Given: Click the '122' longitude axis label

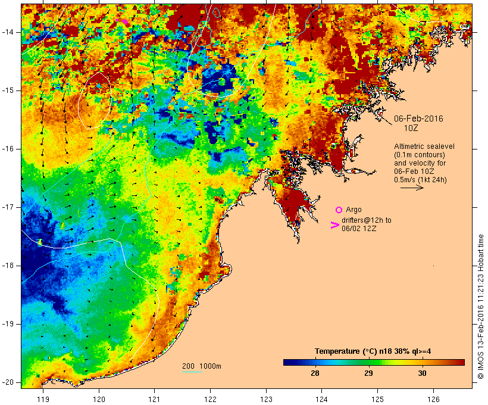Looking at the screenshot, I should tap(210, 400).
